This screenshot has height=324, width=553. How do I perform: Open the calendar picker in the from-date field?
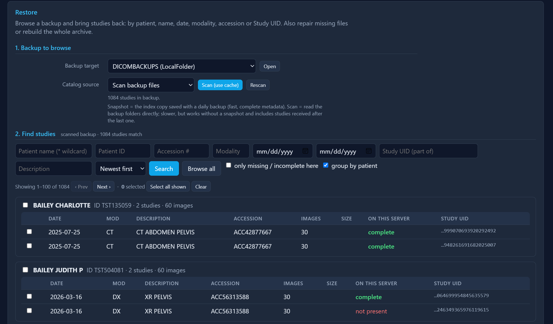[305, 151]
